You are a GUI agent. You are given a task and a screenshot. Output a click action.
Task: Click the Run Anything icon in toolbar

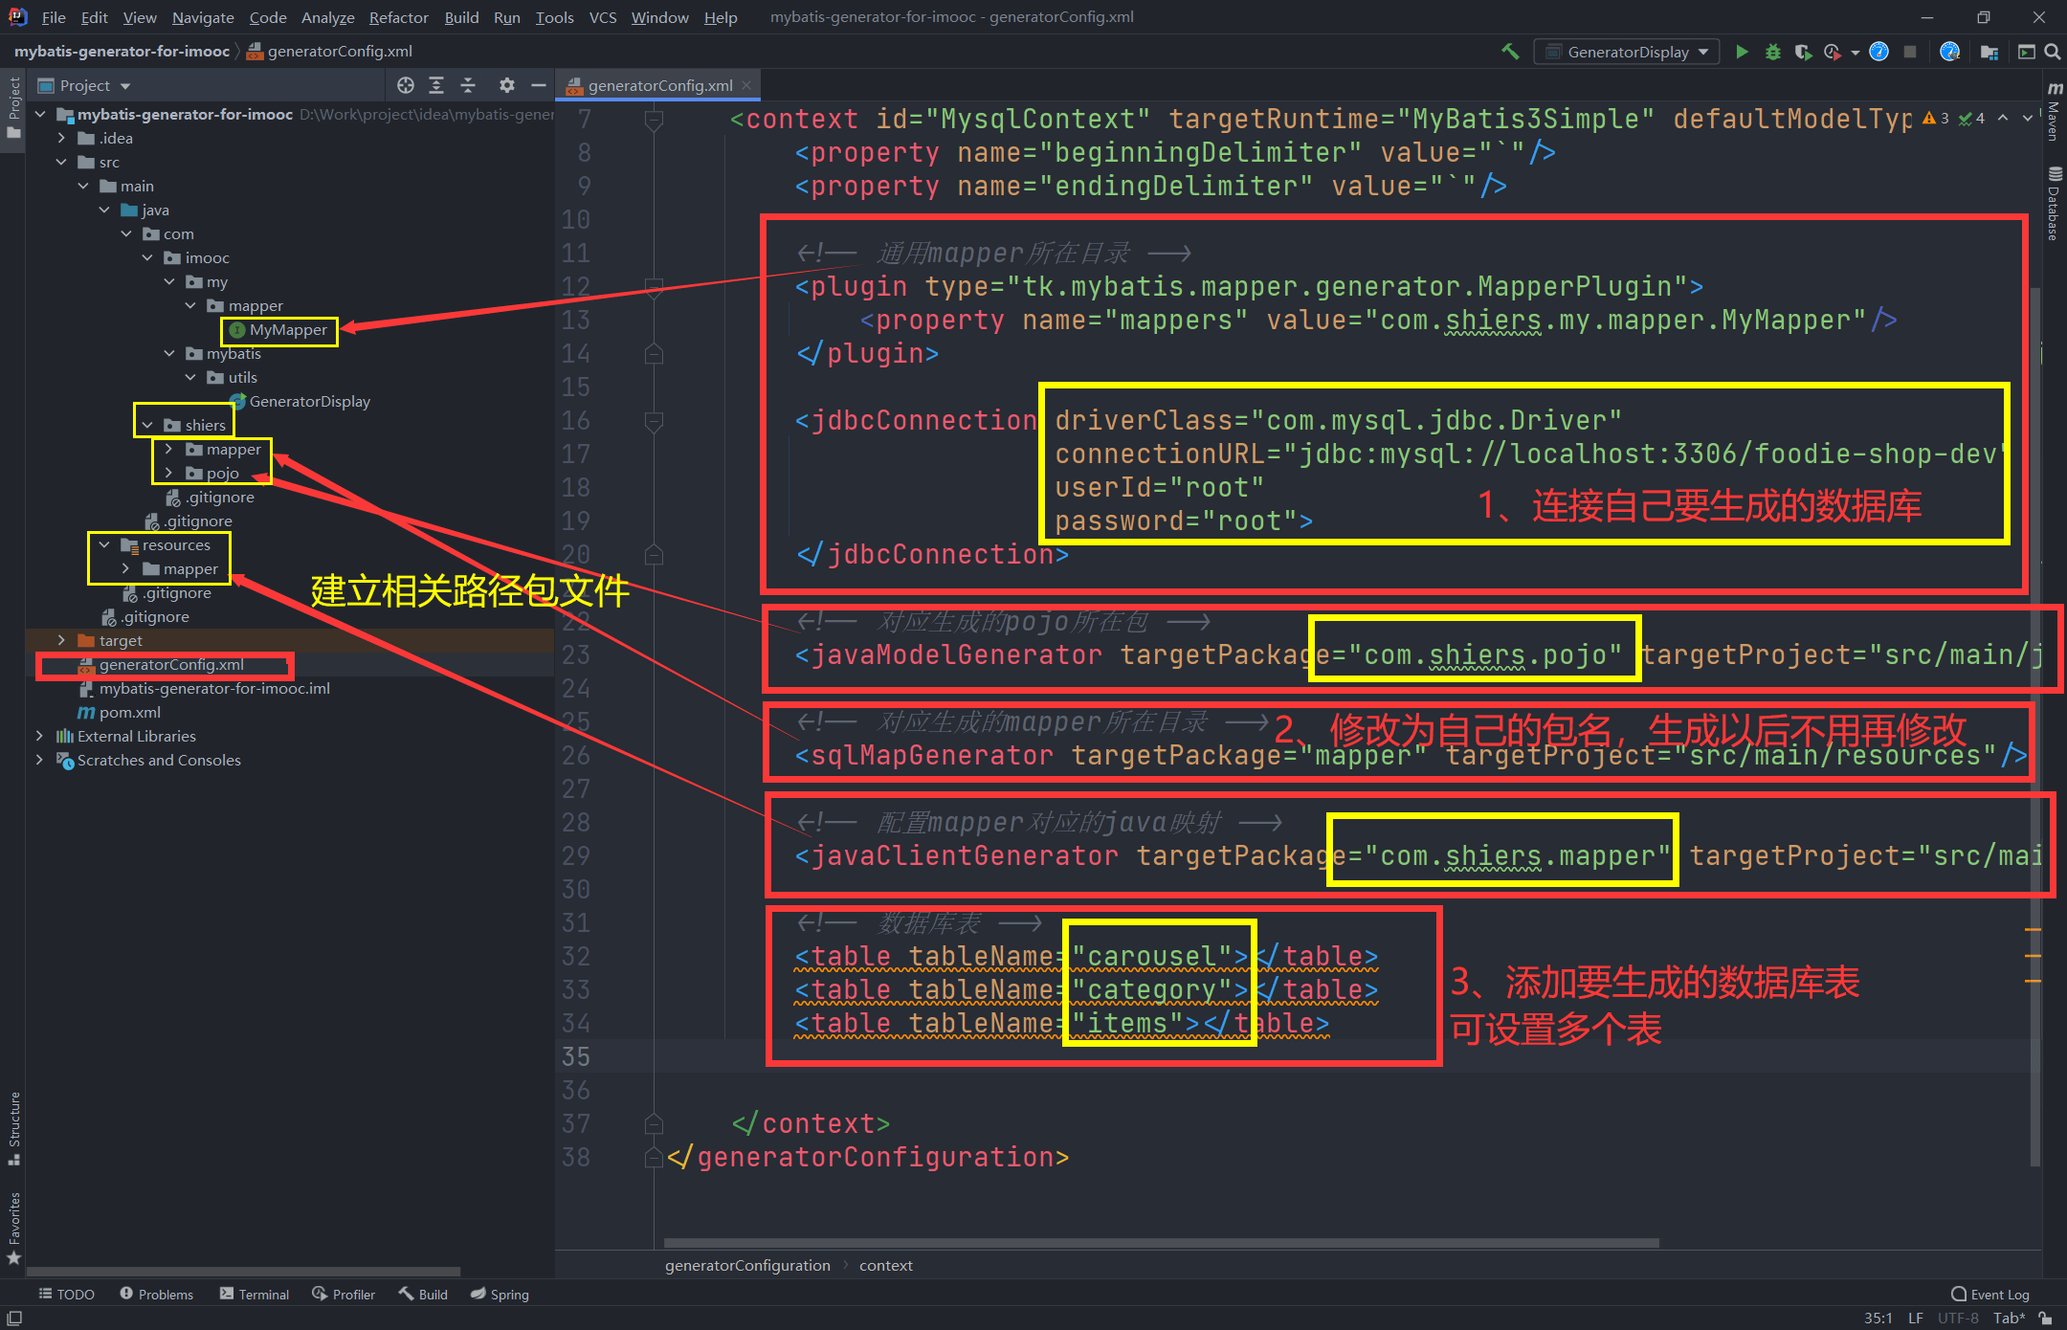2027,52
